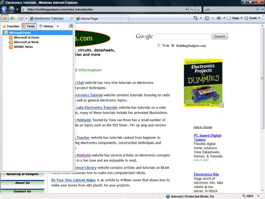Image resolution: width=265 pixels, height=199 pixels.
Task: Click the Speaking of Gadgets navigation button
Action: click(x=22, y=175)
